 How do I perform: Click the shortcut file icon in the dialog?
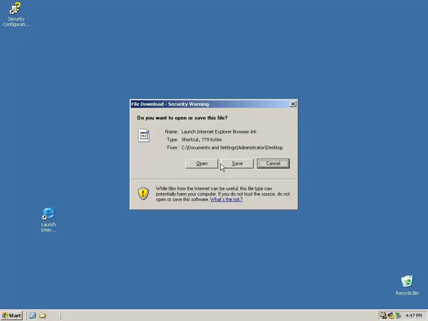click(144, 135)
